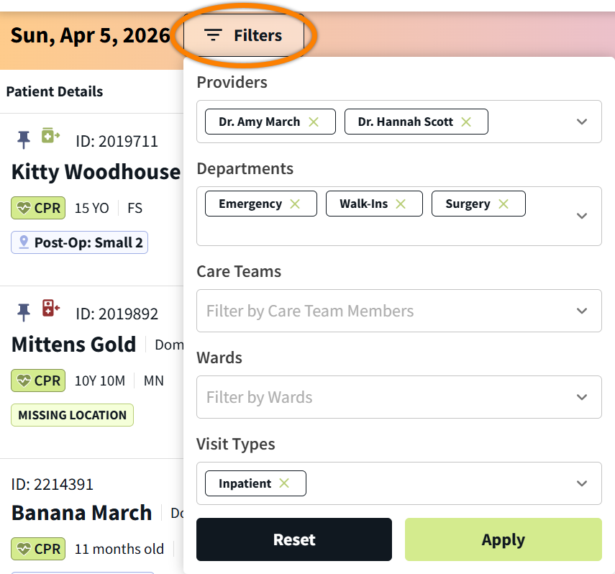This screenshot has width=615, height=574.
Task: Apply the selected filters
Action: pyautogui.click(x=503, y=539)
